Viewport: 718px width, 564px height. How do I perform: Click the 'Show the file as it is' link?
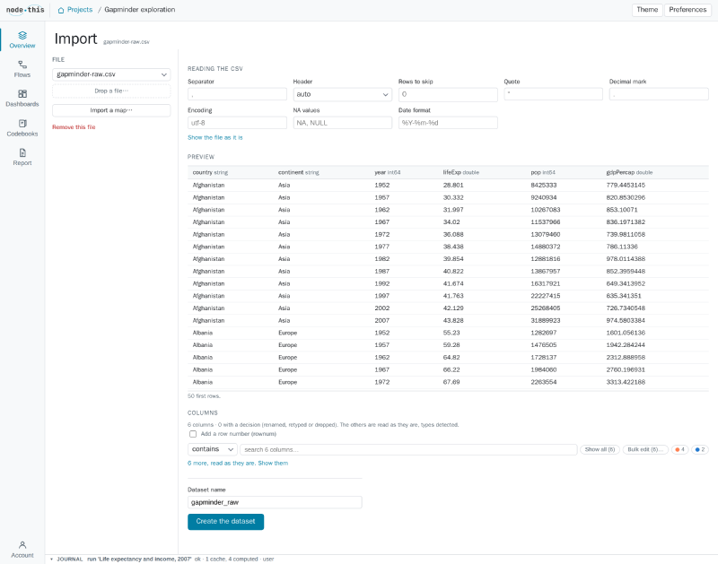215,138
